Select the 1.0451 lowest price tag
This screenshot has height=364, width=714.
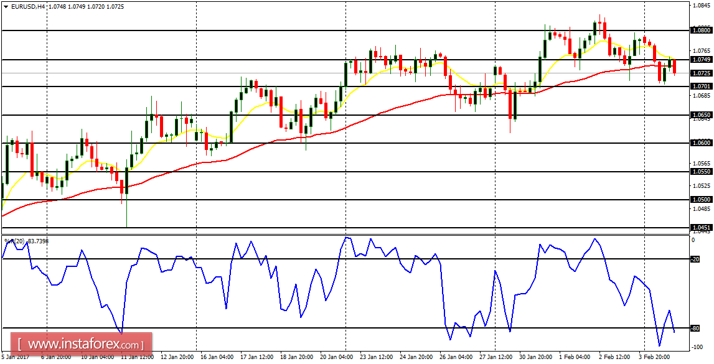[702, 228]
